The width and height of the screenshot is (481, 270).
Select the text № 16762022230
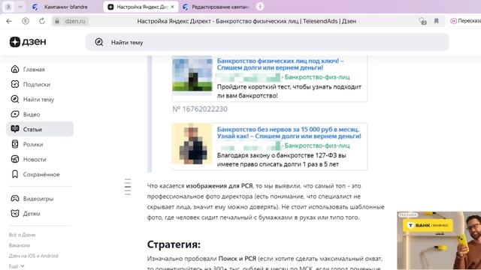click(200, 109)
